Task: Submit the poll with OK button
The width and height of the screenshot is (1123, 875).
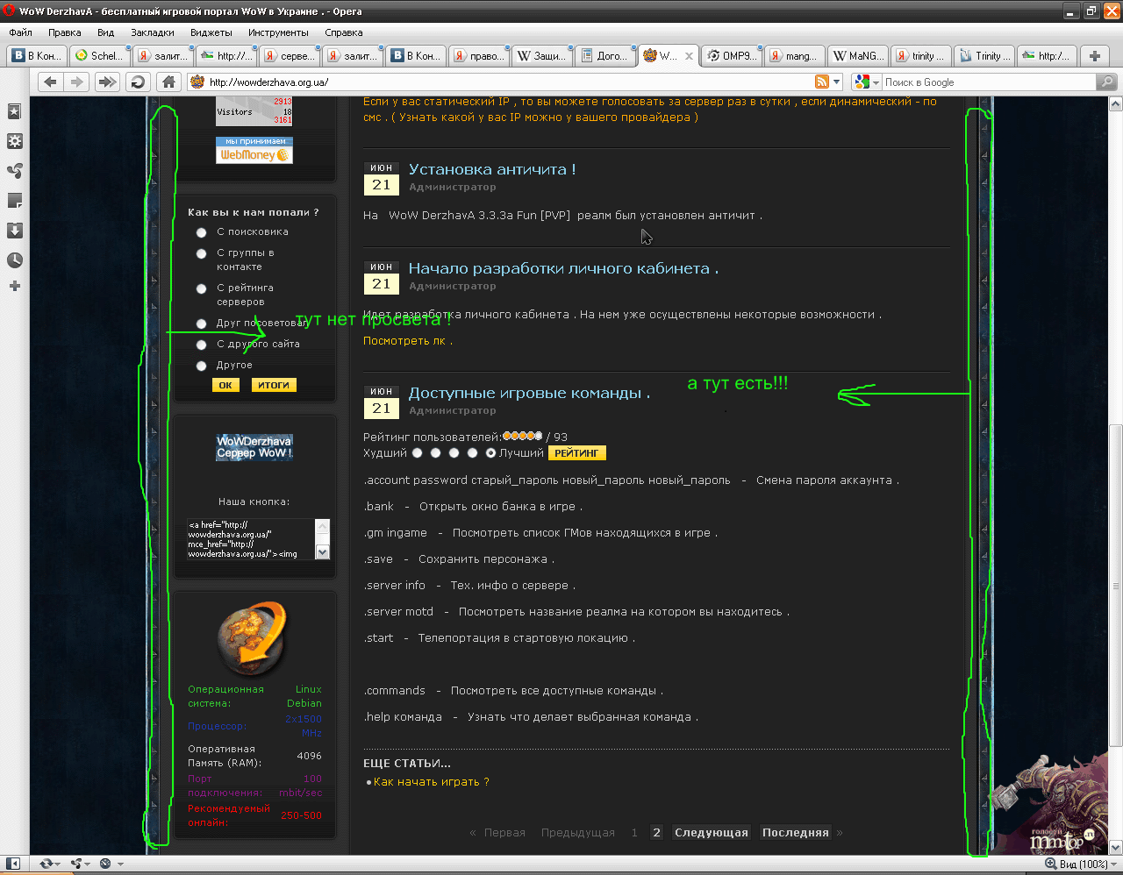Action: (x=225, y=385)
